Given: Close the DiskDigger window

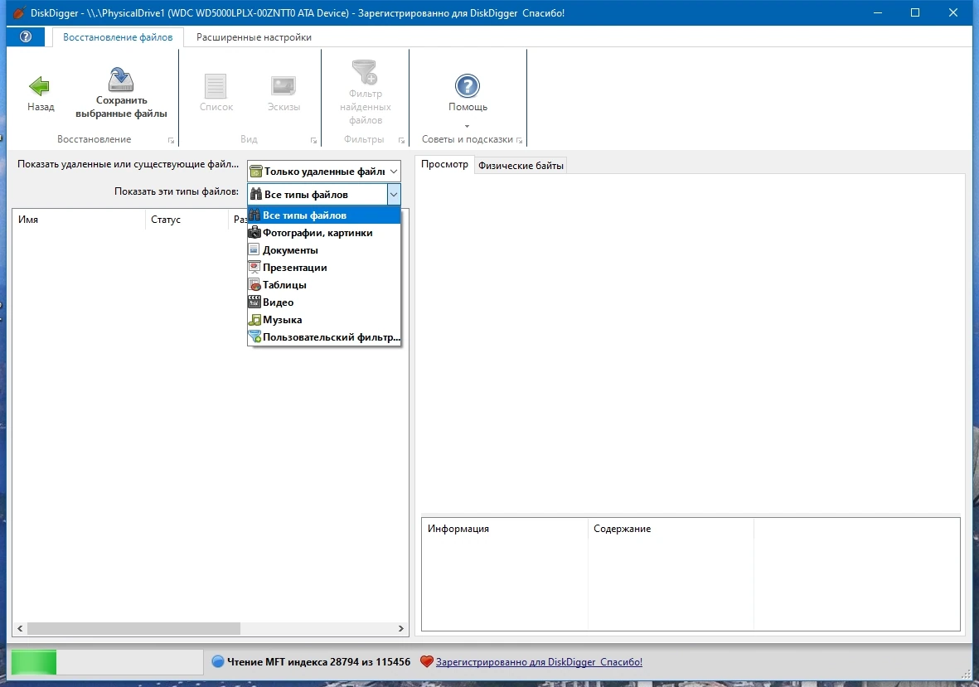Looking at the screenshot, I should pyautogui.click(x=952, y=12).
